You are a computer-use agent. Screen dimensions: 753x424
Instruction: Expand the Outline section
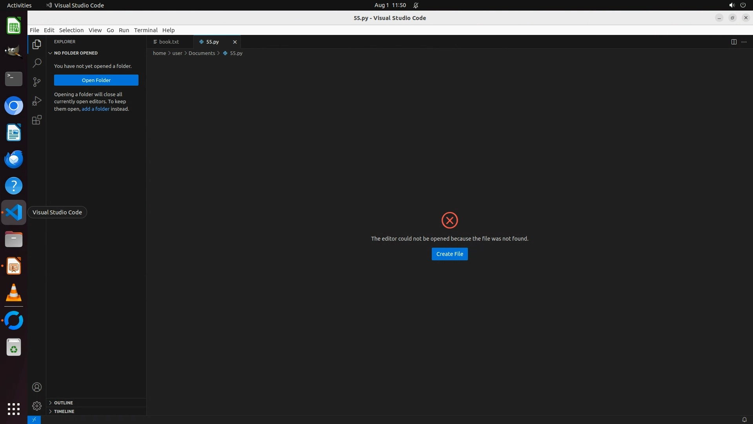click(x=64, y=403)
